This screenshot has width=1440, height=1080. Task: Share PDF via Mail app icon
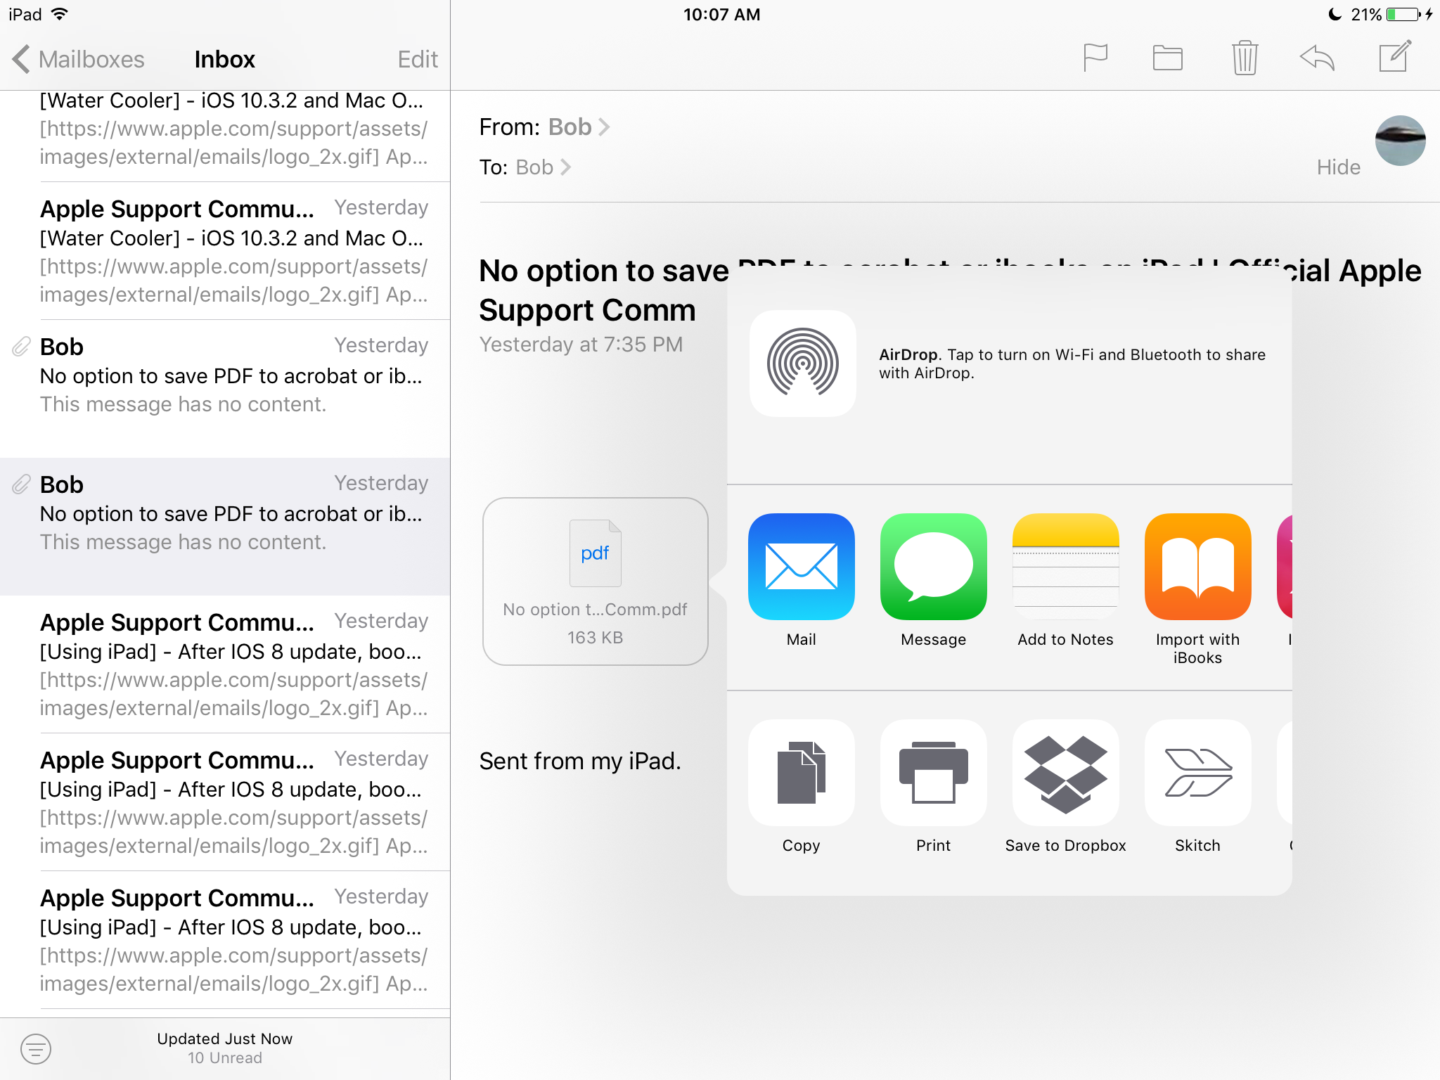[801, 567]
